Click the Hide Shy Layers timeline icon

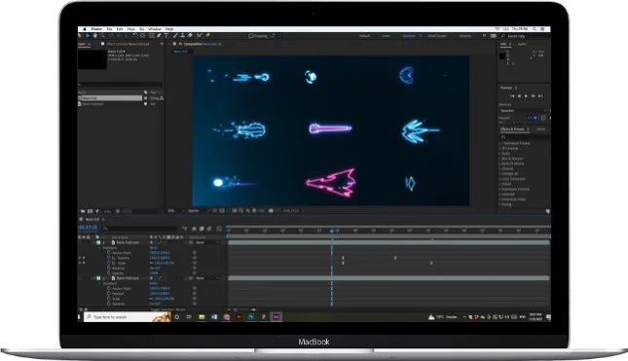coord(195,229)
